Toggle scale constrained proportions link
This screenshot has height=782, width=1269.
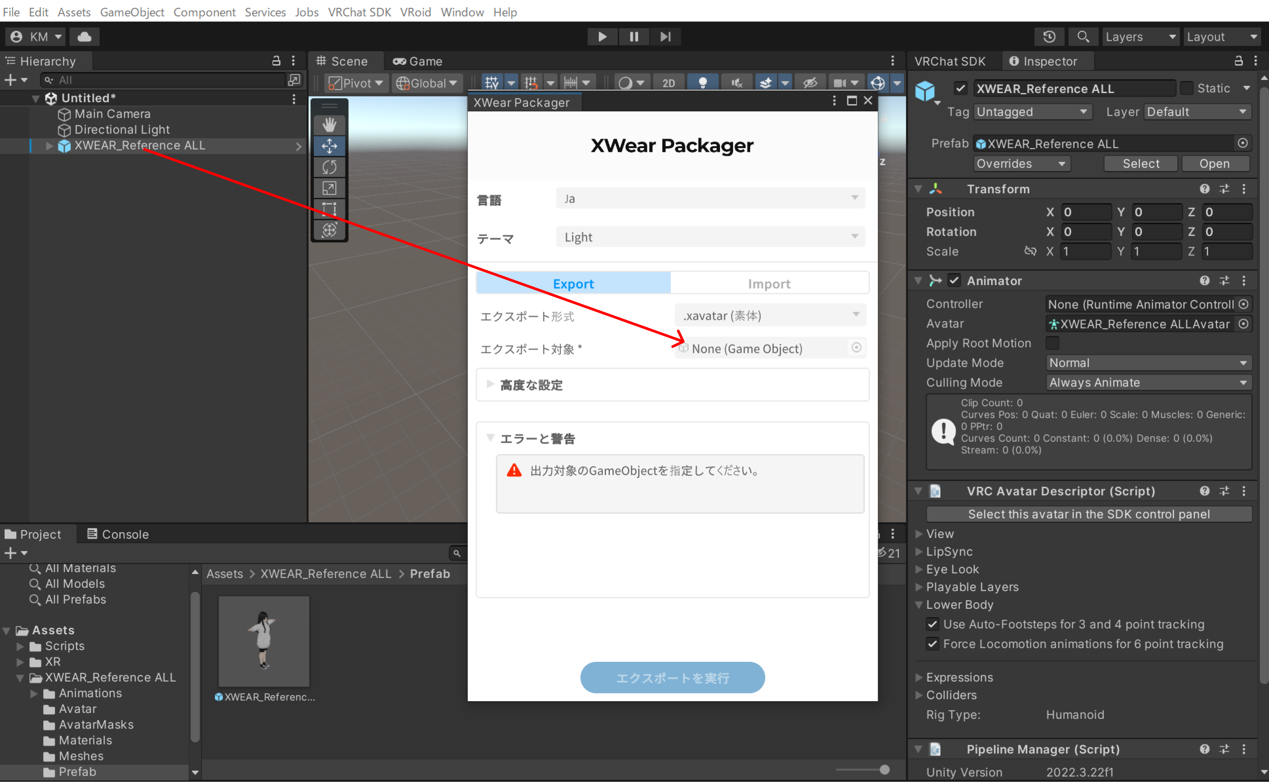(x=1030, y=251)
